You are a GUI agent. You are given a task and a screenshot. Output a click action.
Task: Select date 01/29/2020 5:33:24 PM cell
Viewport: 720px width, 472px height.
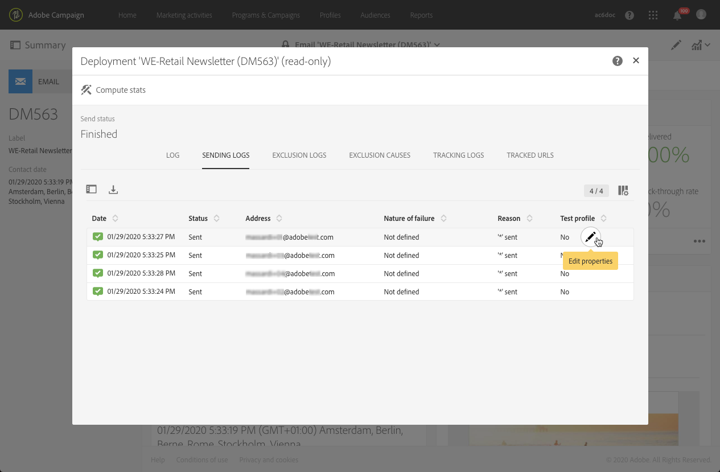(141, 292)
